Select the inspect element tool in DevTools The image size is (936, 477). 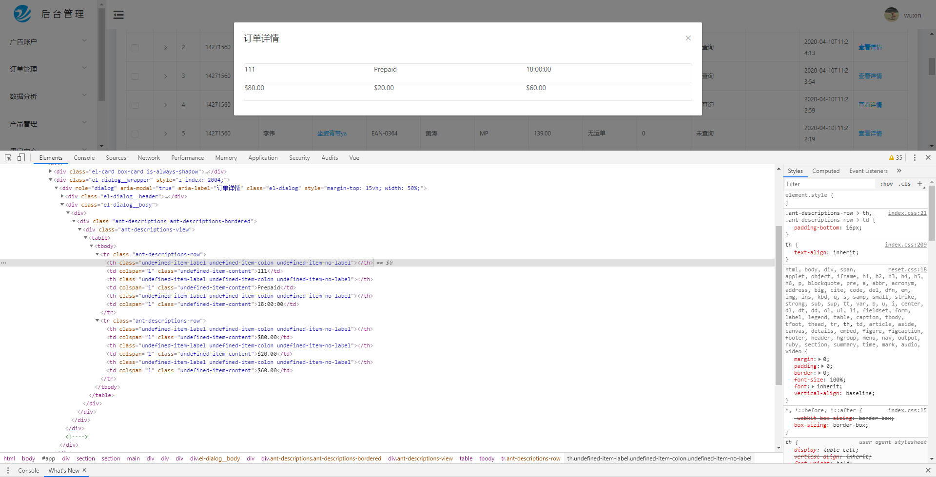click(8, 158)
